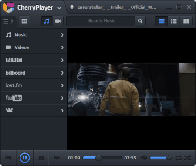Maximize the CherryPlayer window
Screen dimensions: 196x166
179,7
